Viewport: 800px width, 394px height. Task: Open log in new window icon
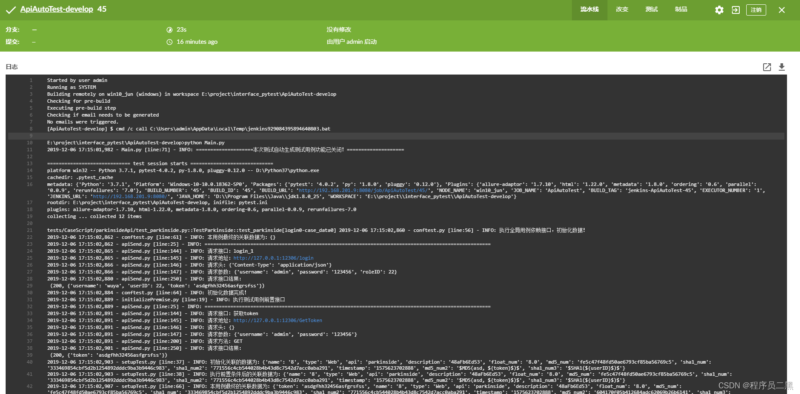pyautogui.click(x=767, y=67)
